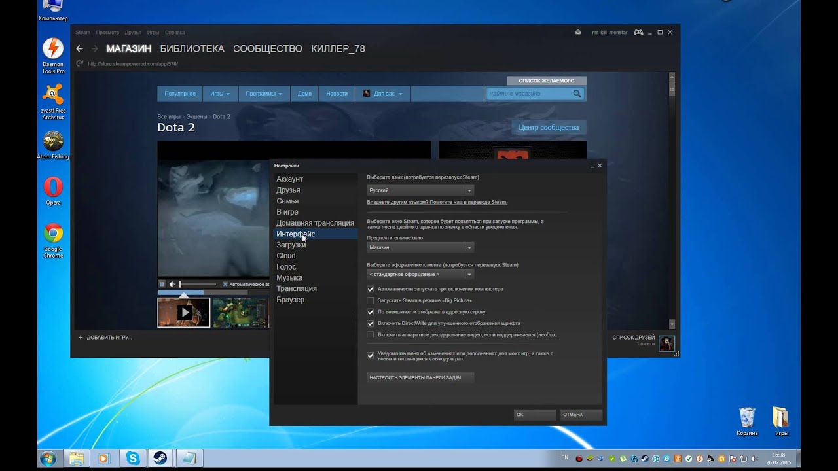Expand the Игры store menu
This screenshot has height=471, width=838.
click(220, 94)
